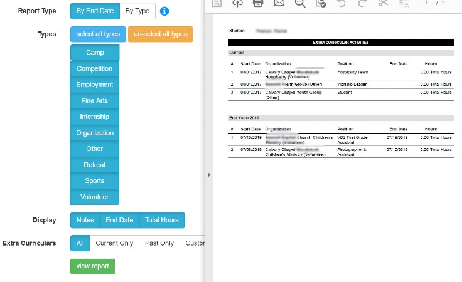Toggle the Internship type
The height and width of the screenshot is (282, 462).
click(95, 117)
